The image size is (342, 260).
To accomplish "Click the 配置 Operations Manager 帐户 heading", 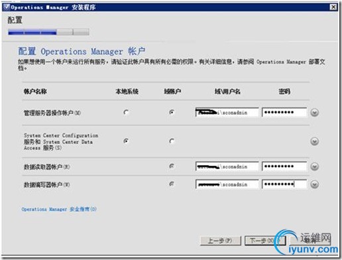I will [82, 51].
